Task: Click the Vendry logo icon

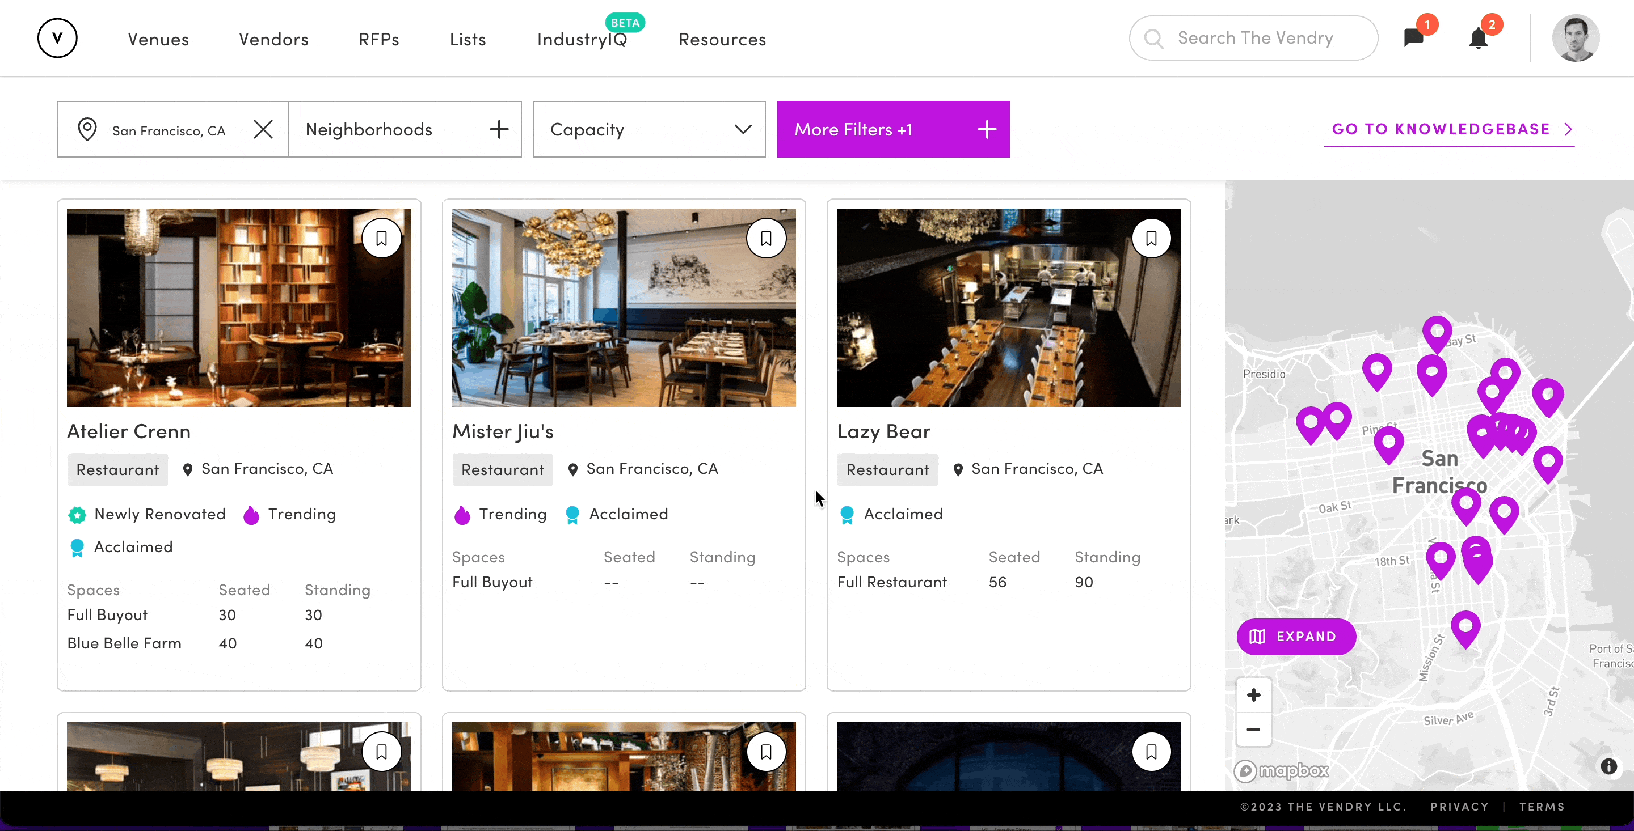Action: coord(57,38)
